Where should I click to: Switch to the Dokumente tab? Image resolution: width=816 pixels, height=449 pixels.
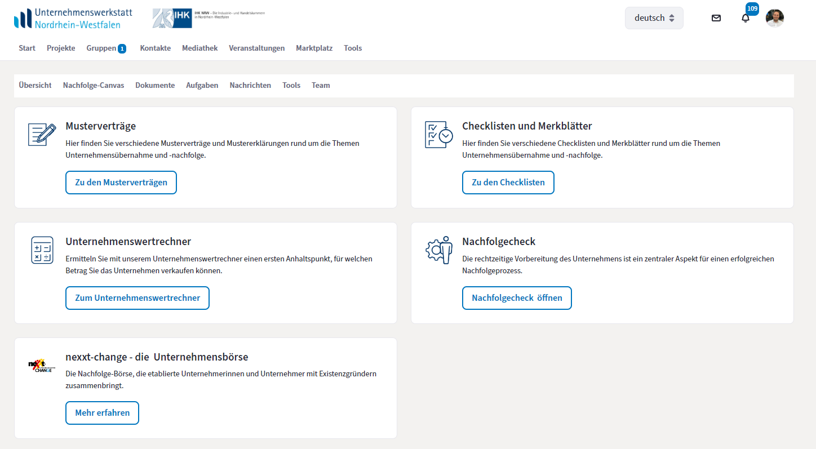(x=155, y=86)
